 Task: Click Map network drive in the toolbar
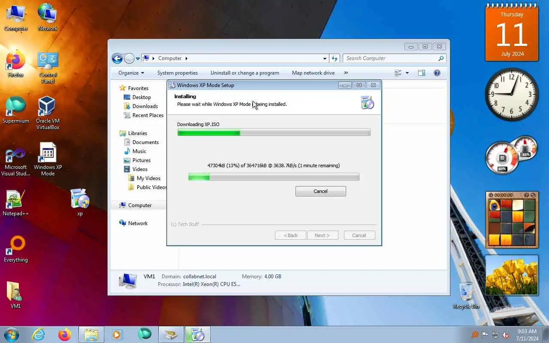click(313, 73)
